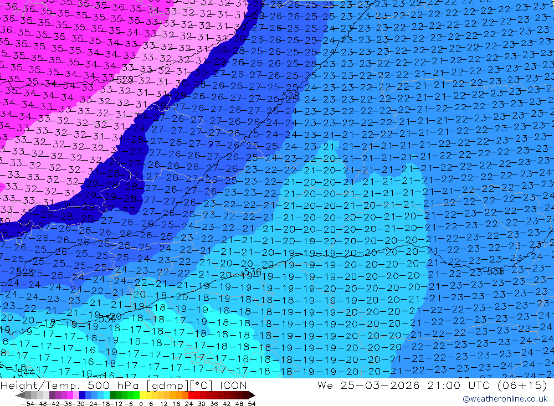
Task: Click the '0' legend scale value
Action: click(141, 404)
